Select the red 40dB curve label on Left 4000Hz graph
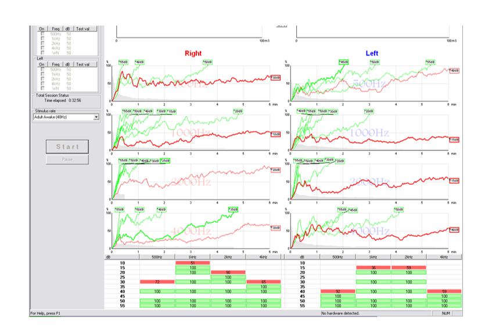478x335 pixels. (x=454, y=230)
